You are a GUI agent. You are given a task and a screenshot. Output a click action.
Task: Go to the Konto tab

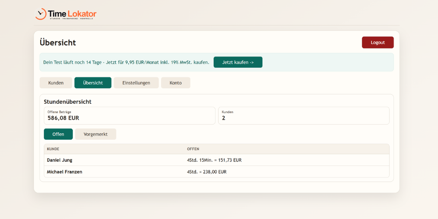pos(176,83)
